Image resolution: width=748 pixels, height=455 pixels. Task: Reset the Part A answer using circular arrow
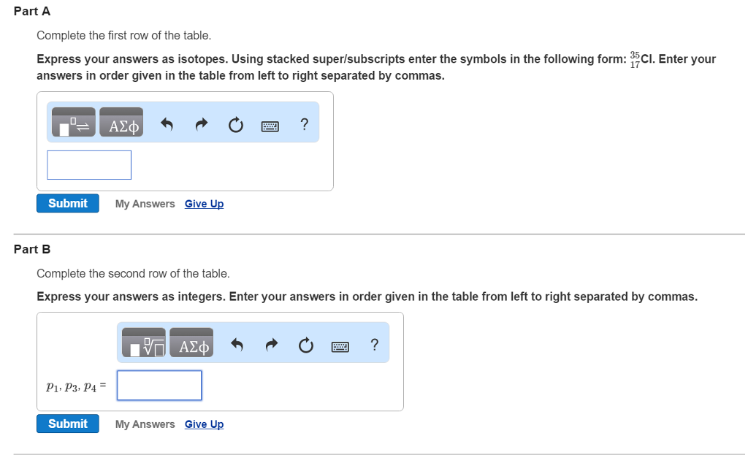pos(235,125)
